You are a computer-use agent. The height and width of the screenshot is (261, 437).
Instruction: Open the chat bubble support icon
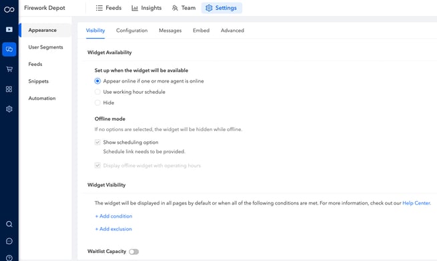[x=9, y=241]
